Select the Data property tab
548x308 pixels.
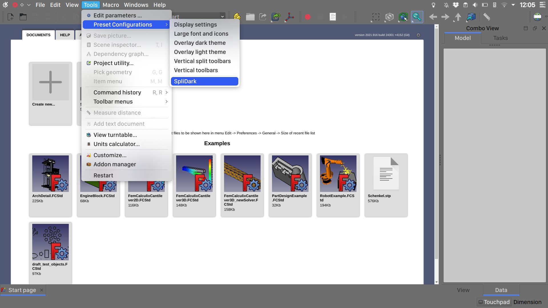tap(501, 290)
